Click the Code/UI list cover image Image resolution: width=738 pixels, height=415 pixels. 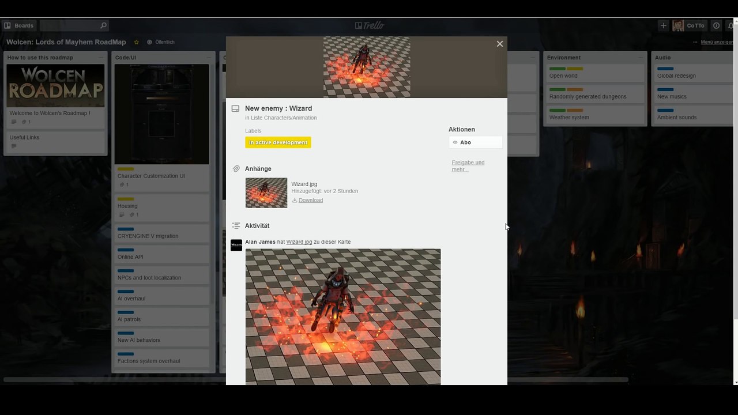coord(161,114)
